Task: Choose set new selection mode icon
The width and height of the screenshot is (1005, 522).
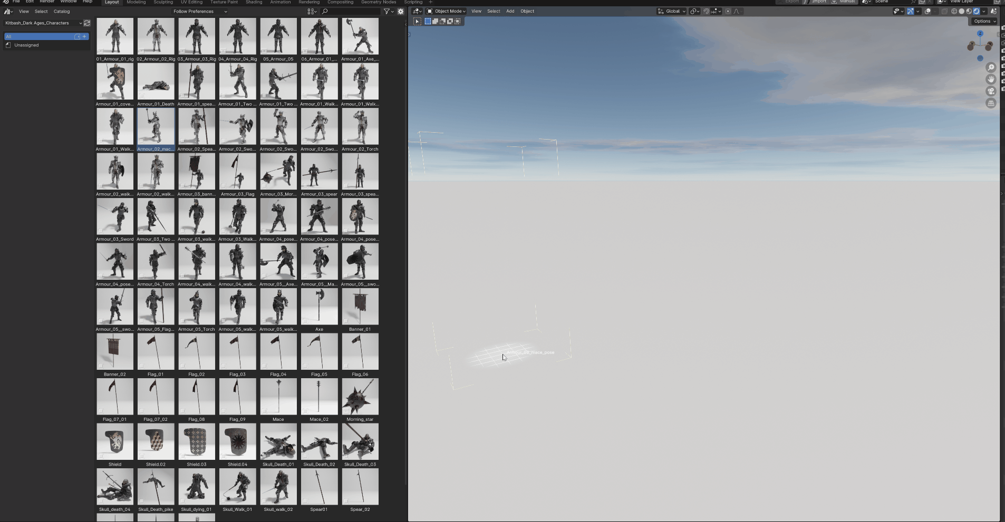Action: tap(428, 22)
